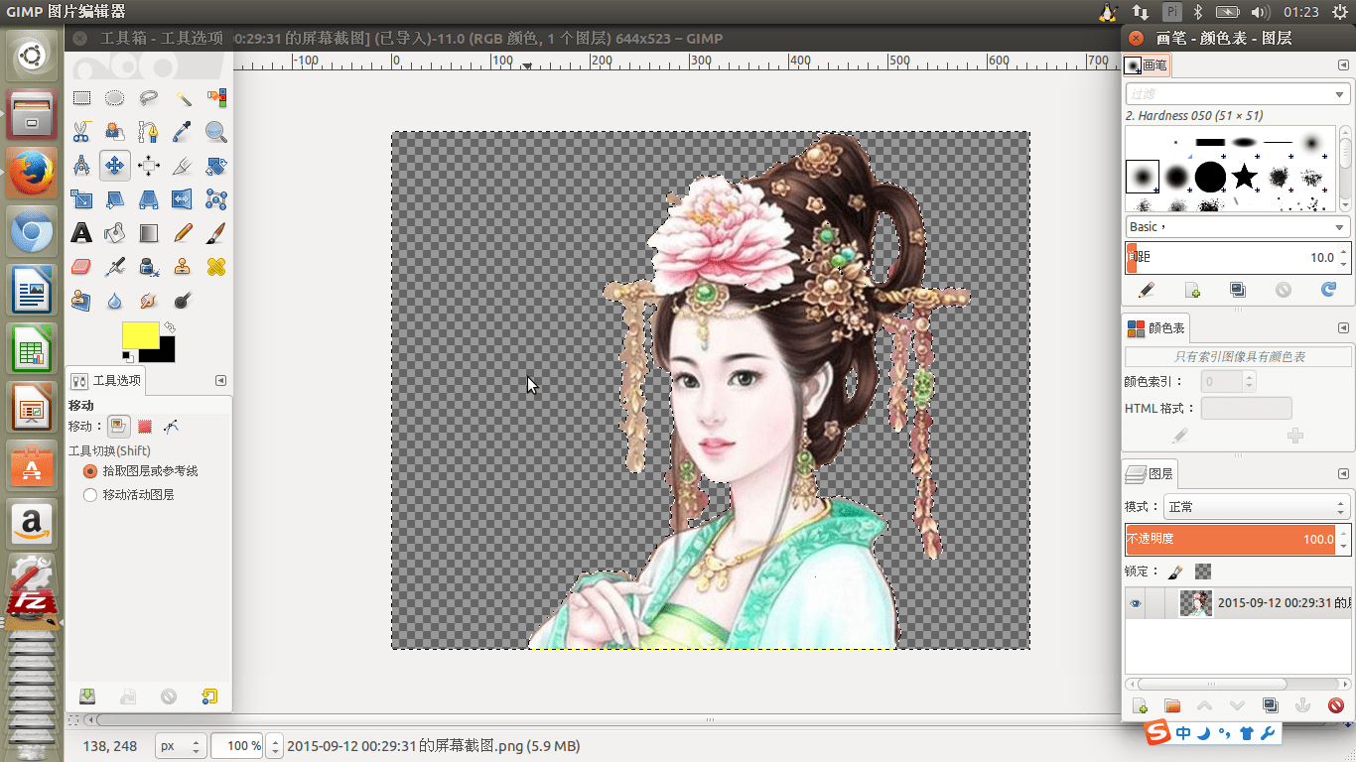This screenshot has height=762, width=1356.
Task: Select the Fuzzy Select magic wand tool
Action: coord(183,98)
